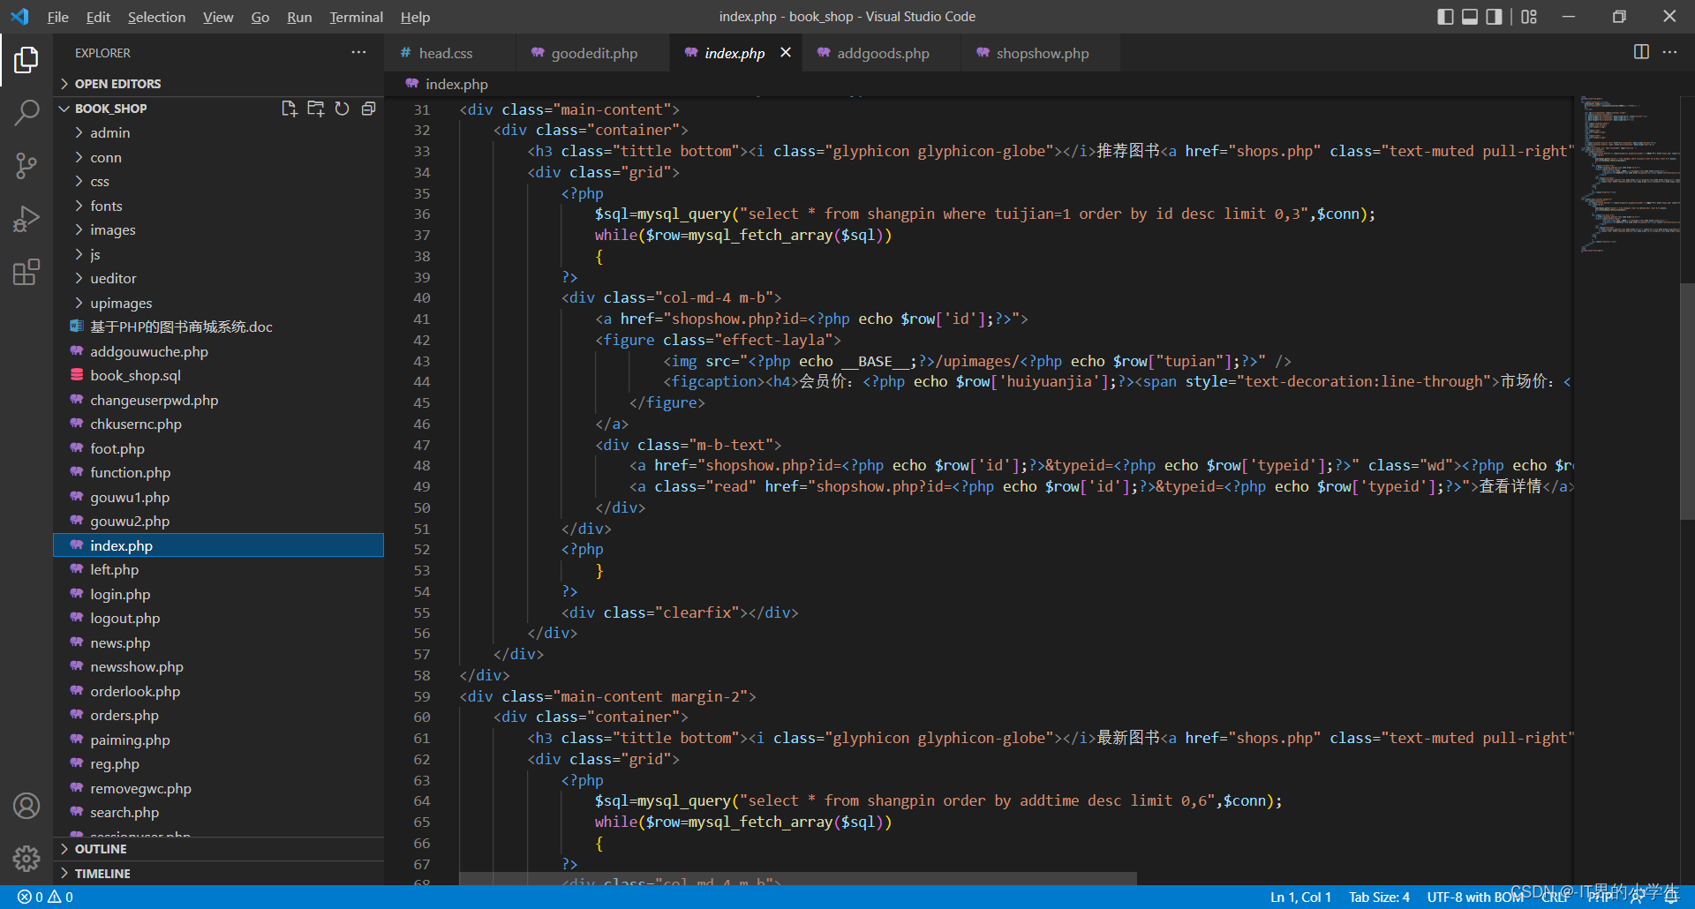This screenshot has height=909, width=1695.
Task: Open search.php in explorer
Action: 124,812
